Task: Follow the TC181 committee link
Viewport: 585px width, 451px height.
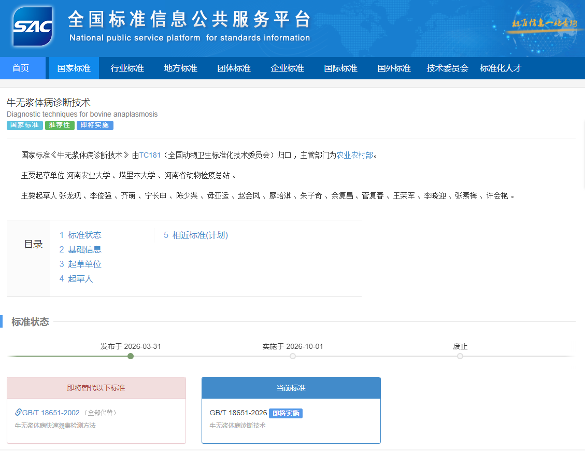Action: (150, 155)
